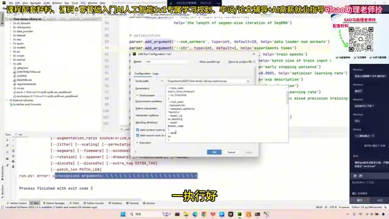Select LICENSE file in project tree

click(x=21, y=76)
